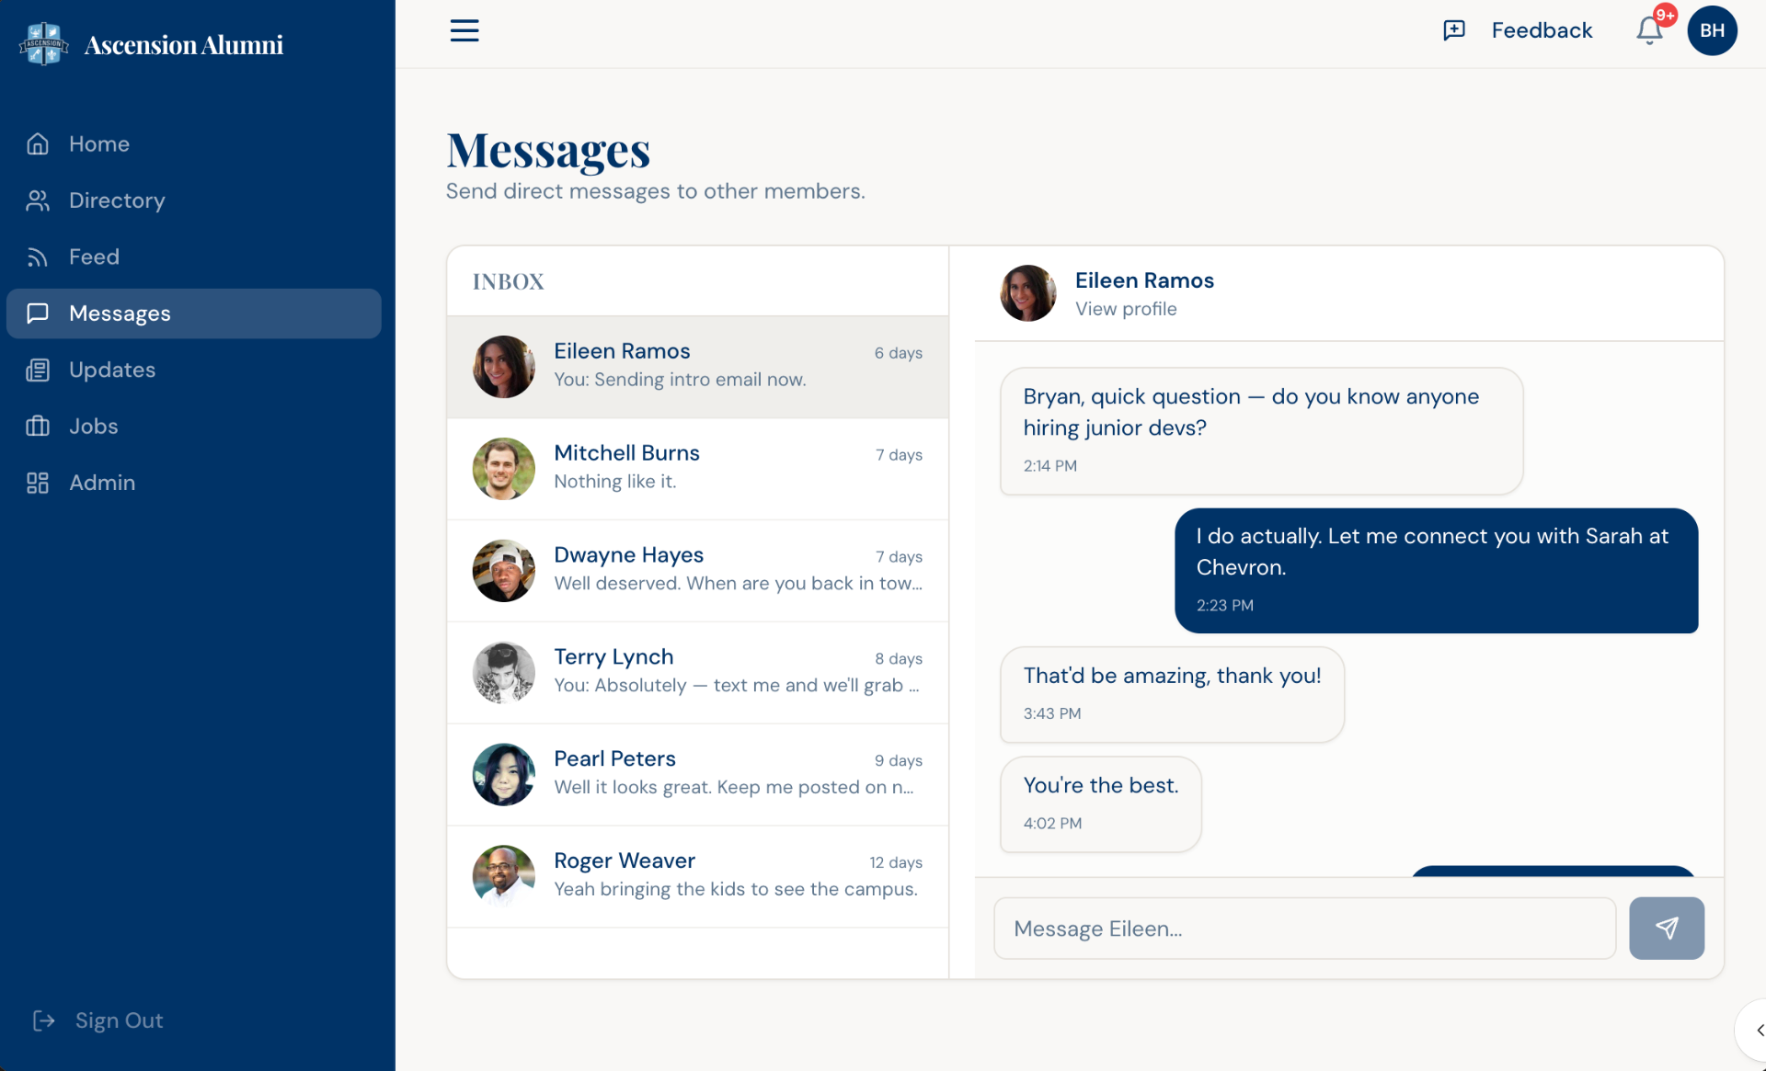Click the "8 days" timestamp on Terry Lynch
This screenshot has width=1766, height=1071.
pyautogui.click(x=898, y=659)
